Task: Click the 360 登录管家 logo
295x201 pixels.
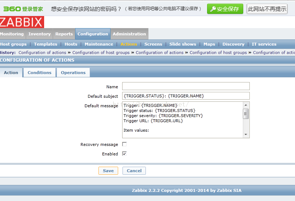Action: 23,9
